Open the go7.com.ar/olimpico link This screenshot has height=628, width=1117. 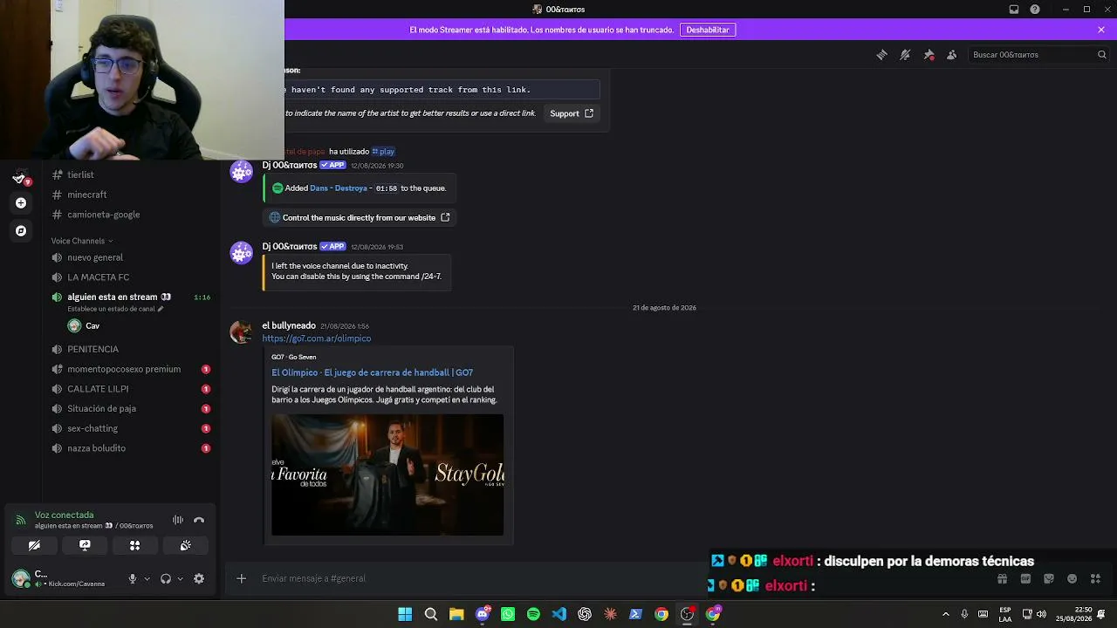(x=317, y=338)
